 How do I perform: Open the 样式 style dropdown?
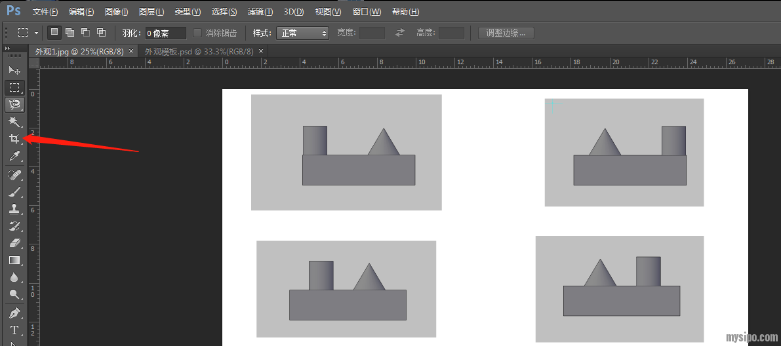coord(302,33)
